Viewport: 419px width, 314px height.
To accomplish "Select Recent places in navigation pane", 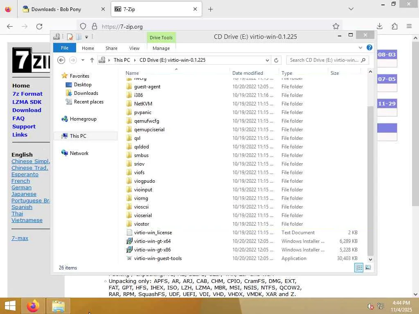I will tap(89, 102).
